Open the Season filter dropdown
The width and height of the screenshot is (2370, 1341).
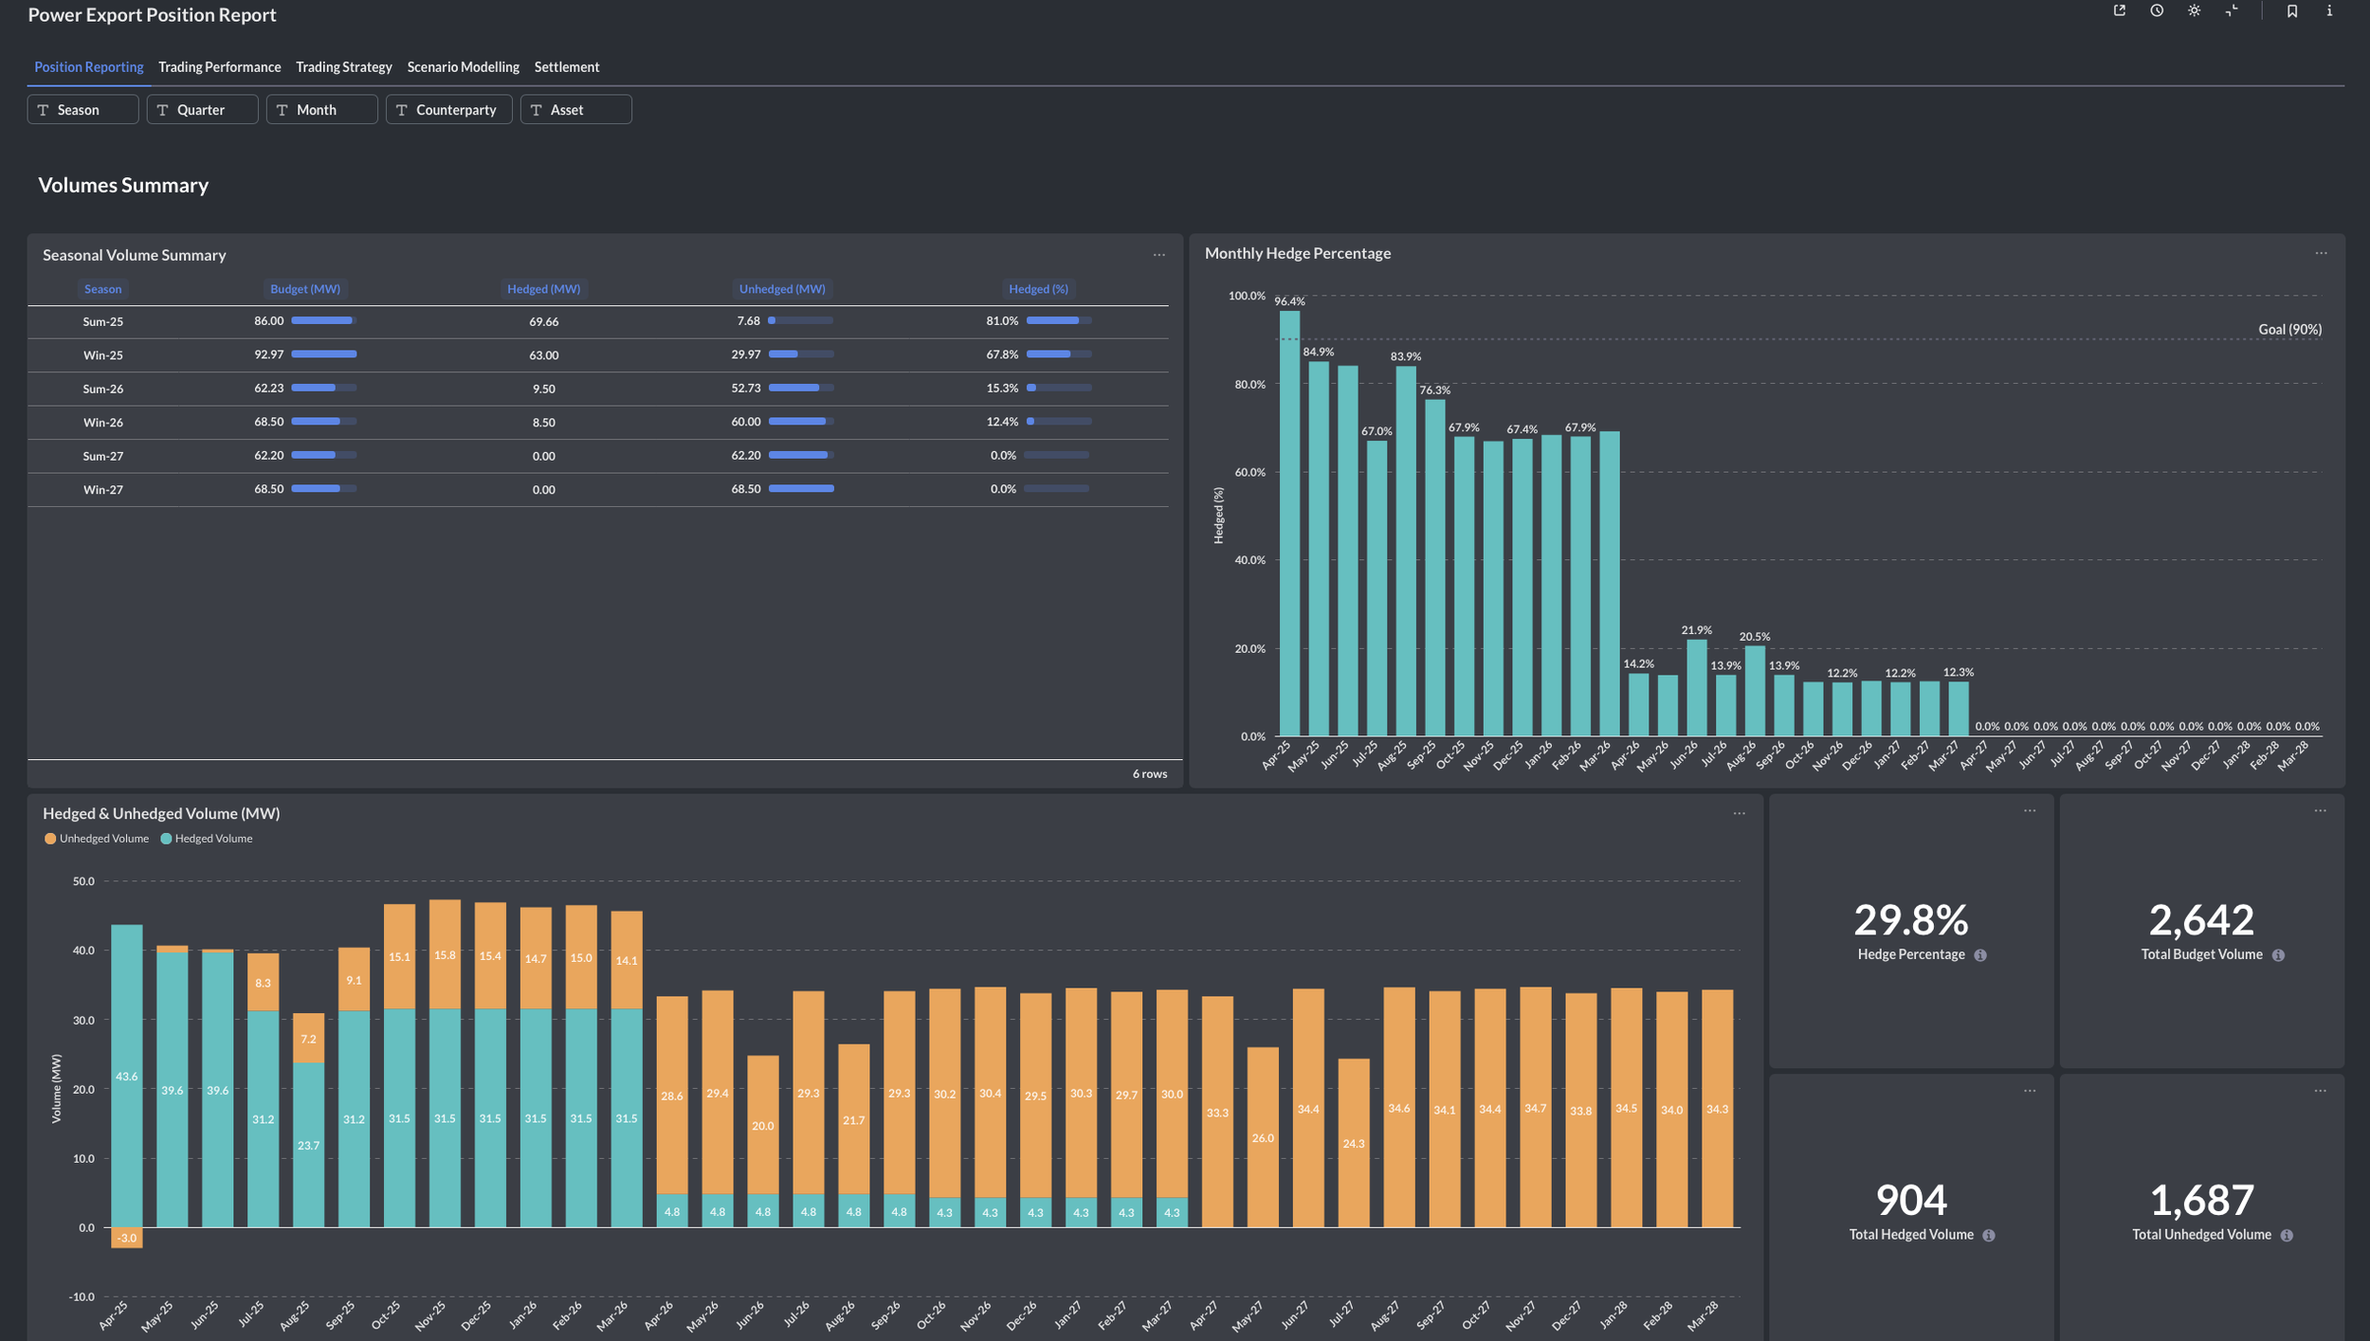click(x=82, y=110)
